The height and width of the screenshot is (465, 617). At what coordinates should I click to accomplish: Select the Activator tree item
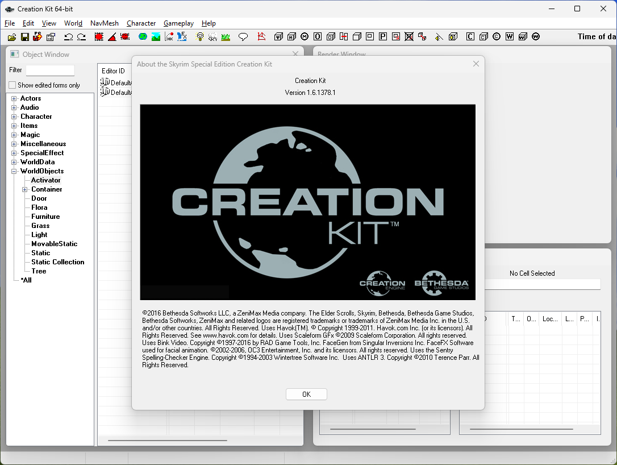(45, 180)
